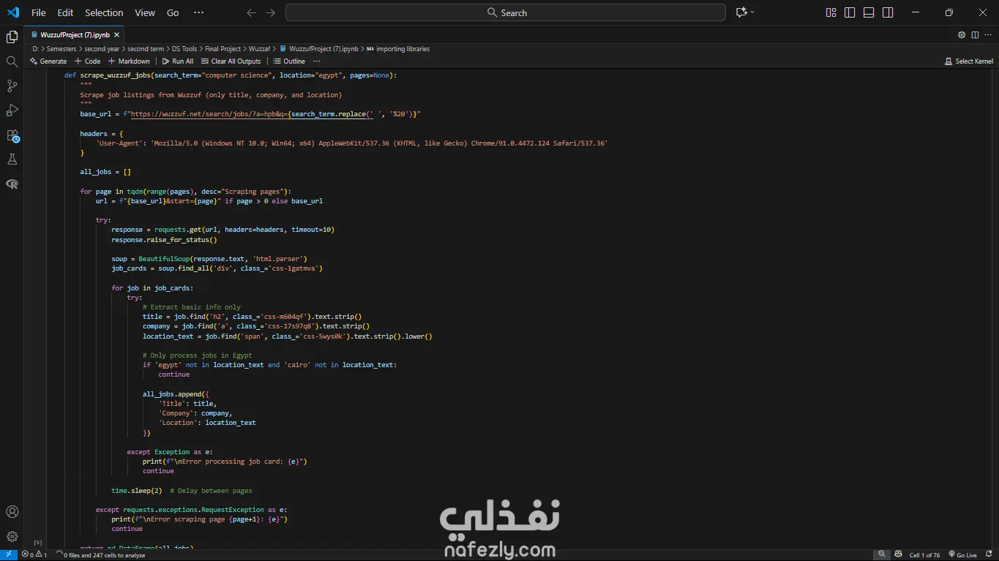
Task: Toggle the secondary side bar
Action: pyautogui.click(x=888, y=12)
